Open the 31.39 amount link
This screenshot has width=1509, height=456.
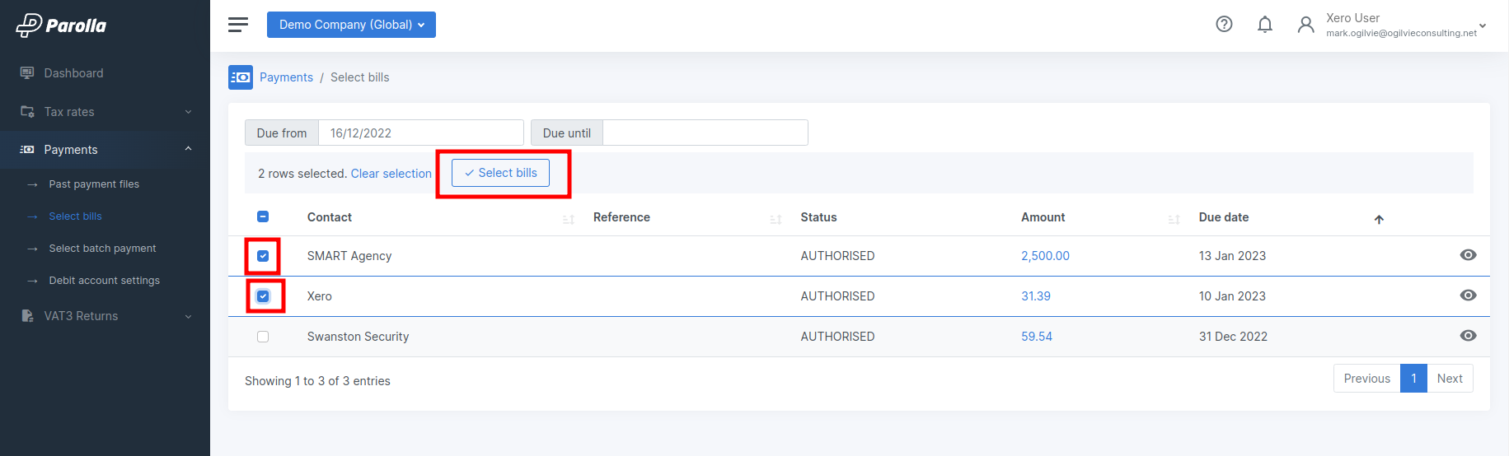tap(1036, 296)
